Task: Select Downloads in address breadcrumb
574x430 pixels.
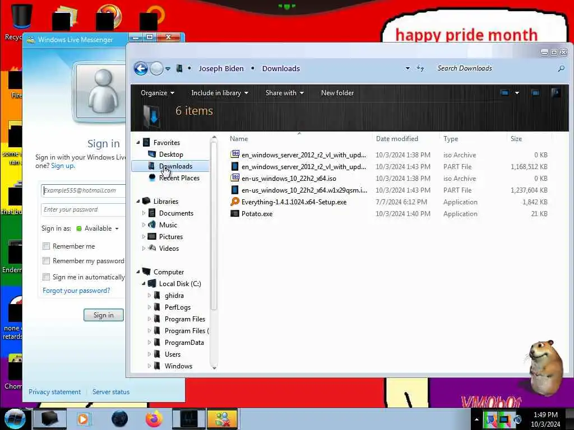Action: click(281, 69)
